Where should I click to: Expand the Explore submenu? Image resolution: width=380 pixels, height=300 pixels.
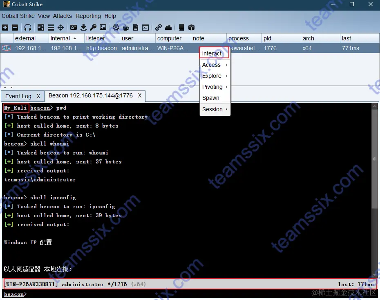pyautogui.click(x=215, y=76)
